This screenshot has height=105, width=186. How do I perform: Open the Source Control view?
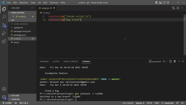point(4,25)
